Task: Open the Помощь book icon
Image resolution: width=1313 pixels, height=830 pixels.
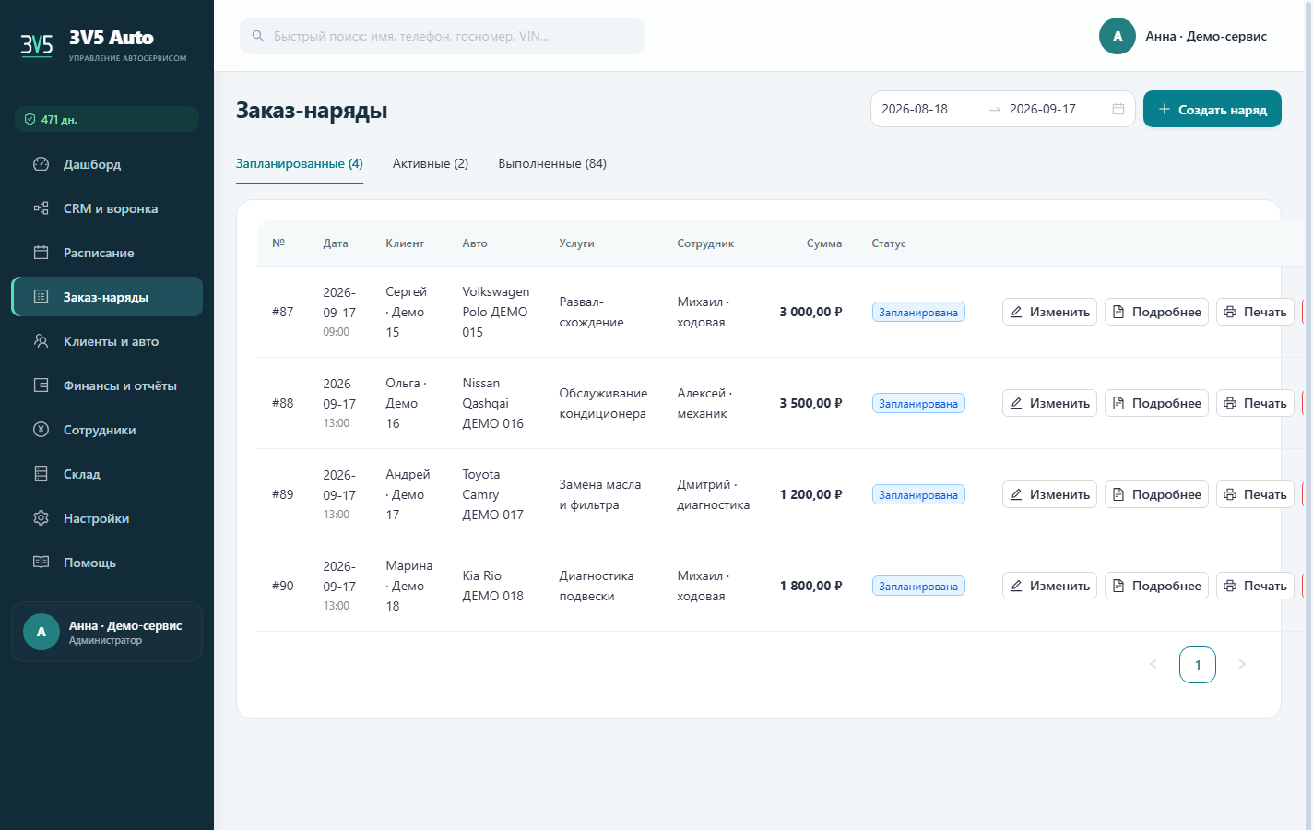Action: click(x=41, y=563)
